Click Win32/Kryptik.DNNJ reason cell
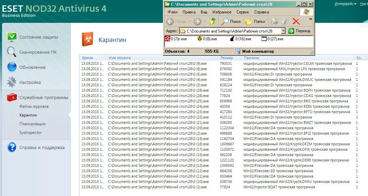The width and height of the screenshot is (368, 196). point(296,182)
